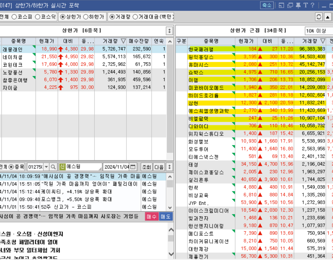Image resolution: width=333 pixels, height=260 pixels.
Task: Select the 코스닥 radio button
Action: point(37,17)
